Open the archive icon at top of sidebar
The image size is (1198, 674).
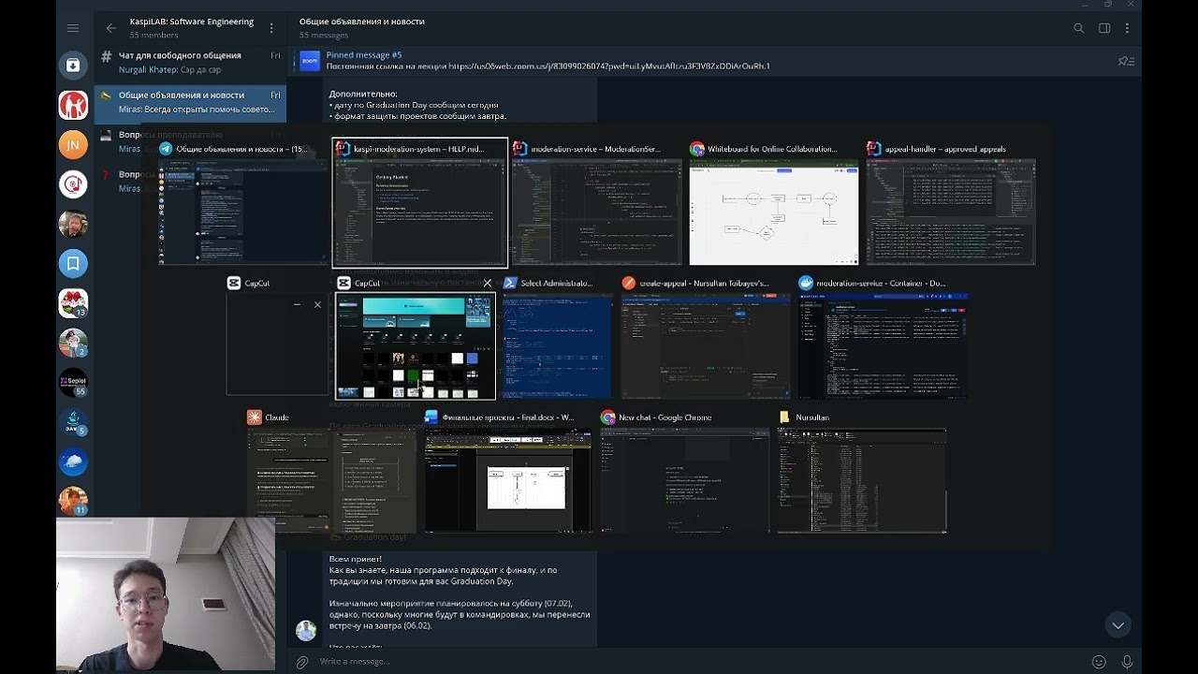pos(73,66)
